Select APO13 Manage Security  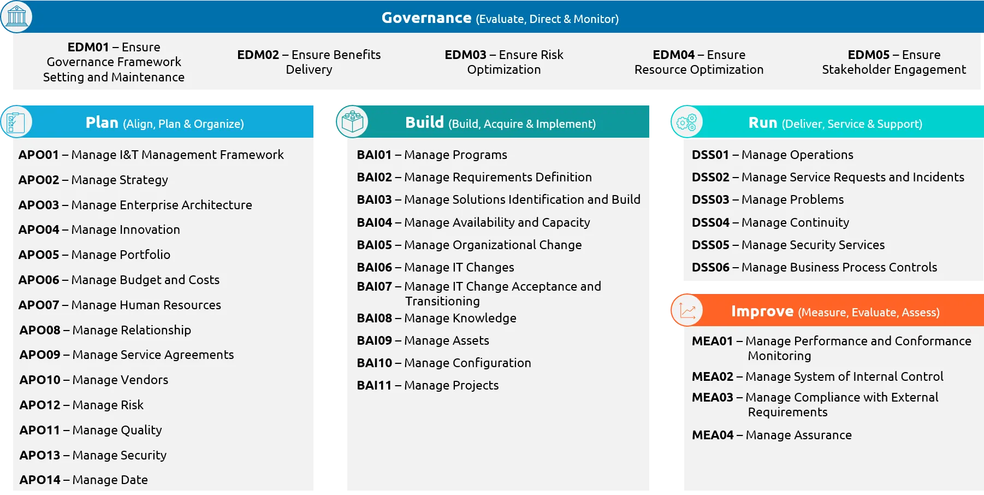coord(93,455)
